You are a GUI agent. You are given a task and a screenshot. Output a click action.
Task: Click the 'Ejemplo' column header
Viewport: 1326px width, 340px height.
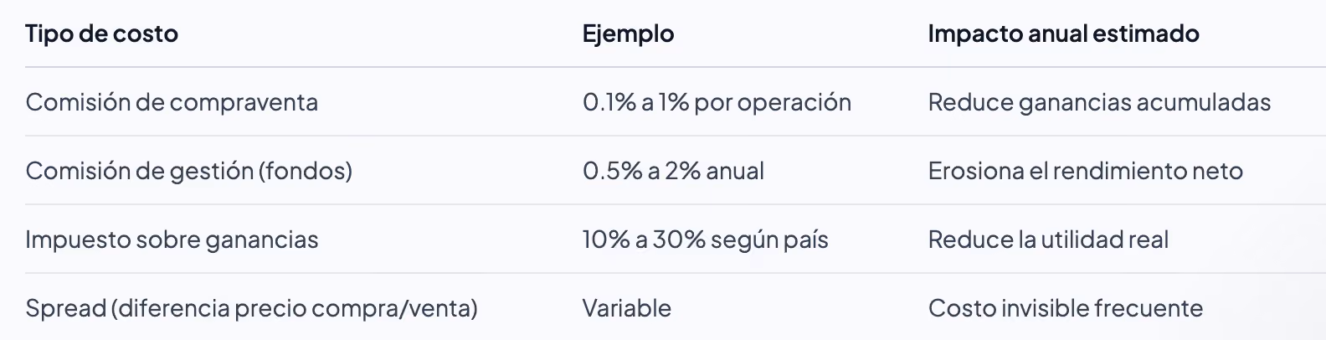[628, 34]
